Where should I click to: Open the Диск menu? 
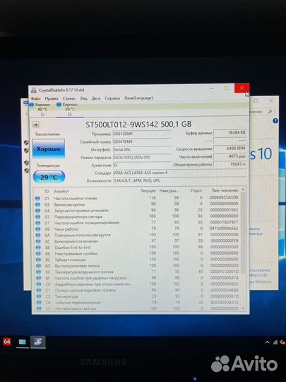pyautogui.click(x=96, y=98)
